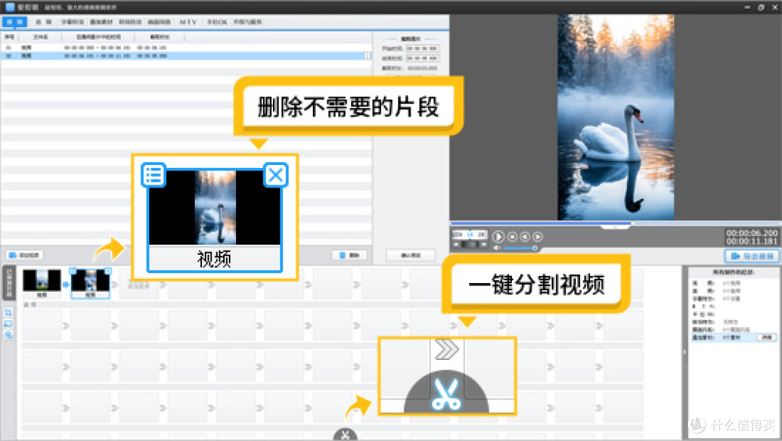Screen dimensions: 782x441
Task: Open the 已添加片段 vertical side tab
Action: [9, 283]
